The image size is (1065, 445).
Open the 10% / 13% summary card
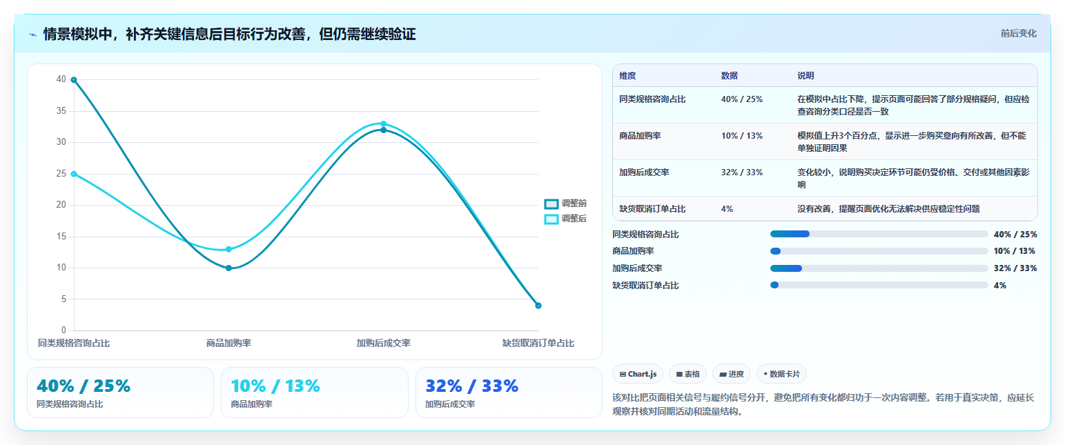pos(315,393)
